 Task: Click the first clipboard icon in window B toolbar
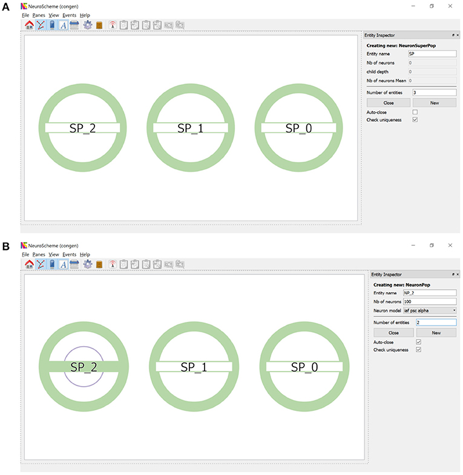123,264
